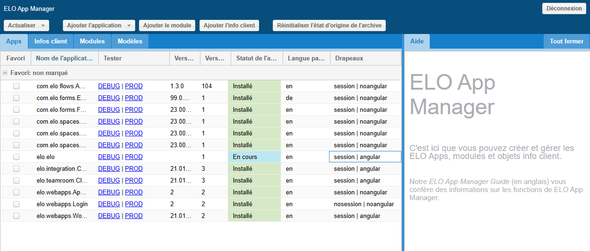Open the Ajouter l'application dropdown arrow

[130, 25]
